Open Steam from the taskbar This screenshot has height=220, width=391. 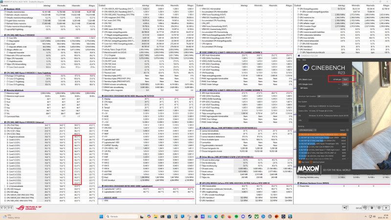point(250,217)
